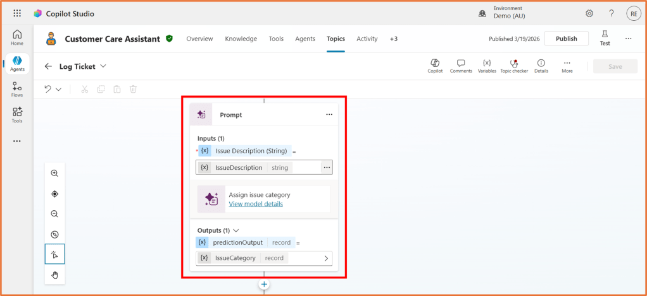Open the Test panel flask icon
The width and height of the screenshot is (647, 296).
pos(605,38)
